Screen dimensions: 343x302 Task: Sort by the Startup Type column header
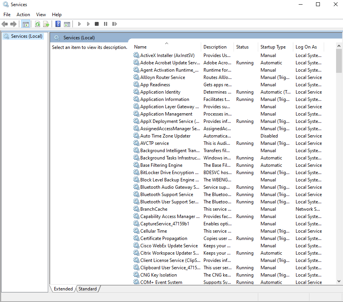pos(273,47)
